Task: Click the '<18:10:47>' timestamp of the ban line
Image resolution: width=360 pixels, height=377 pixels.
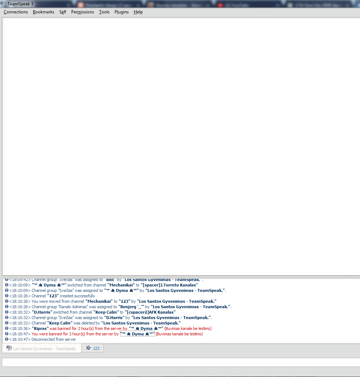Action: pyautogui.click(x=20, y=334)
